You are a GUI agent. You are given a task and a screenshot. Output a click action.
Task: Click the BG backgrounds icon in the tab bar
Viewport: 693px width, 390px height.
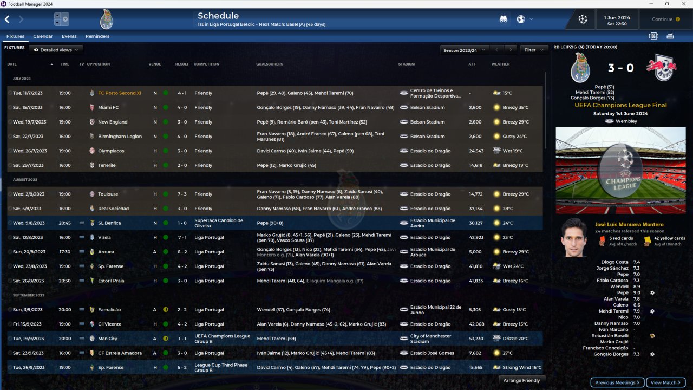(x=653, y=36)
